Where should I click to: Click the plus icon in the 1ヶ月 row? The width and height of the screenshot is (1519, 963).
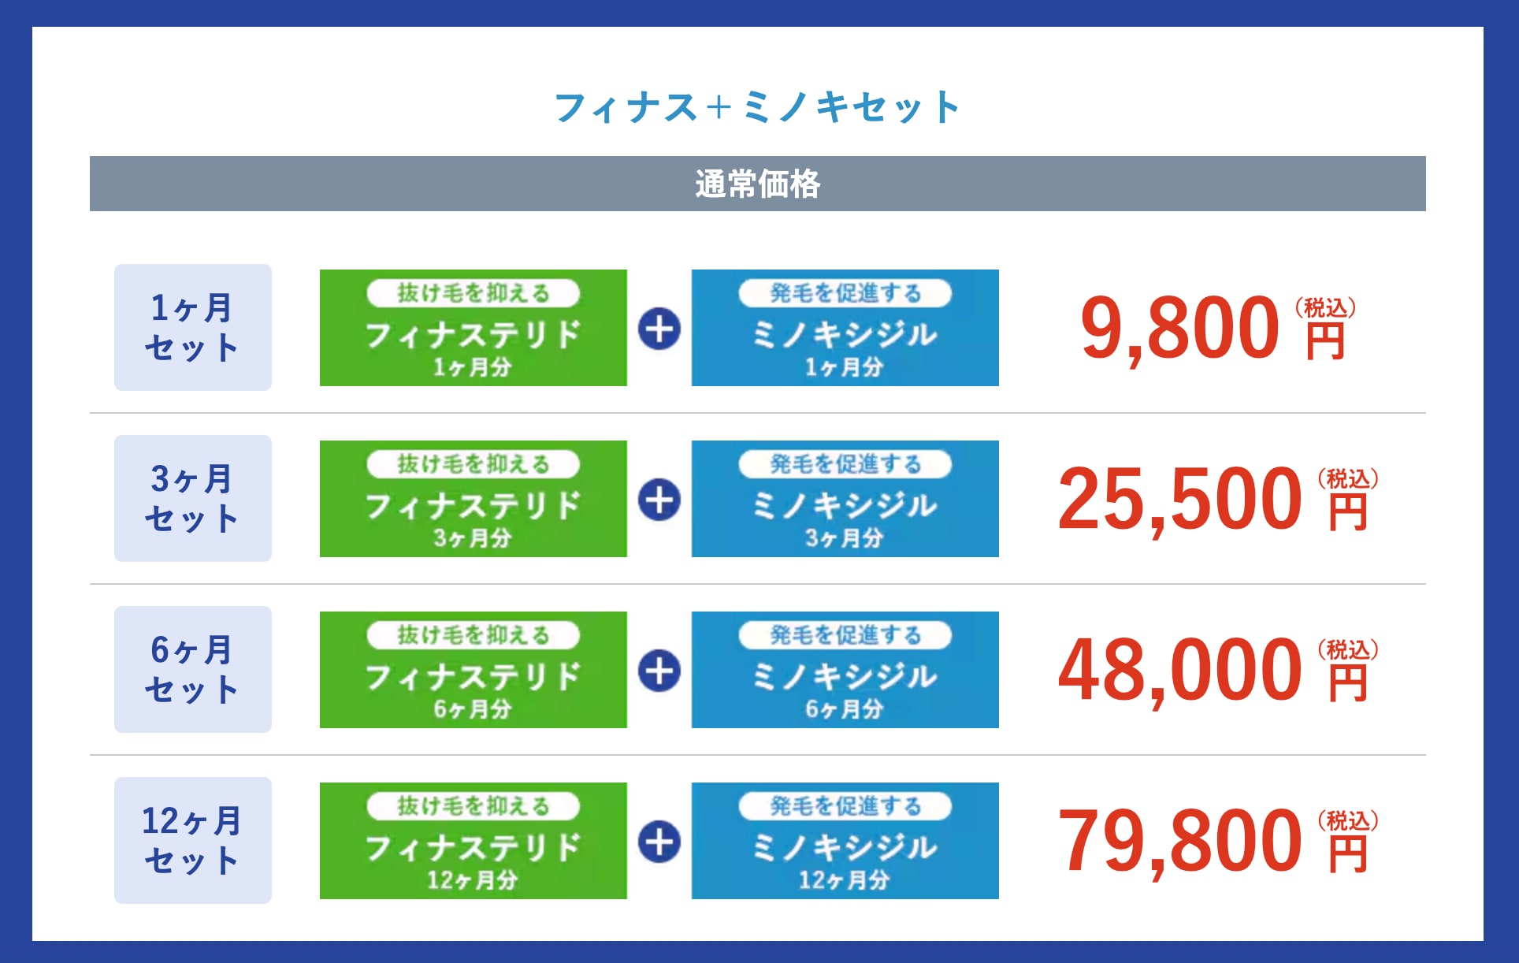[x=659, y=329]
